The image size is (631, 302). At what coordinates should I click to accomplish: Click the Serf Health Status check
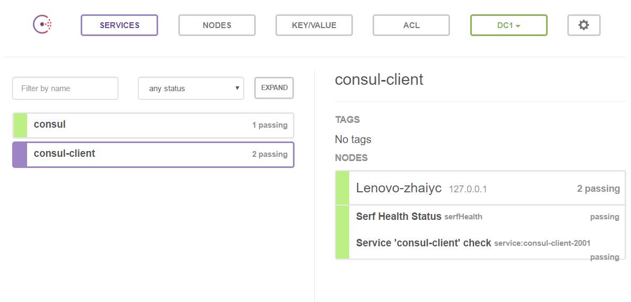click(399, 216)
